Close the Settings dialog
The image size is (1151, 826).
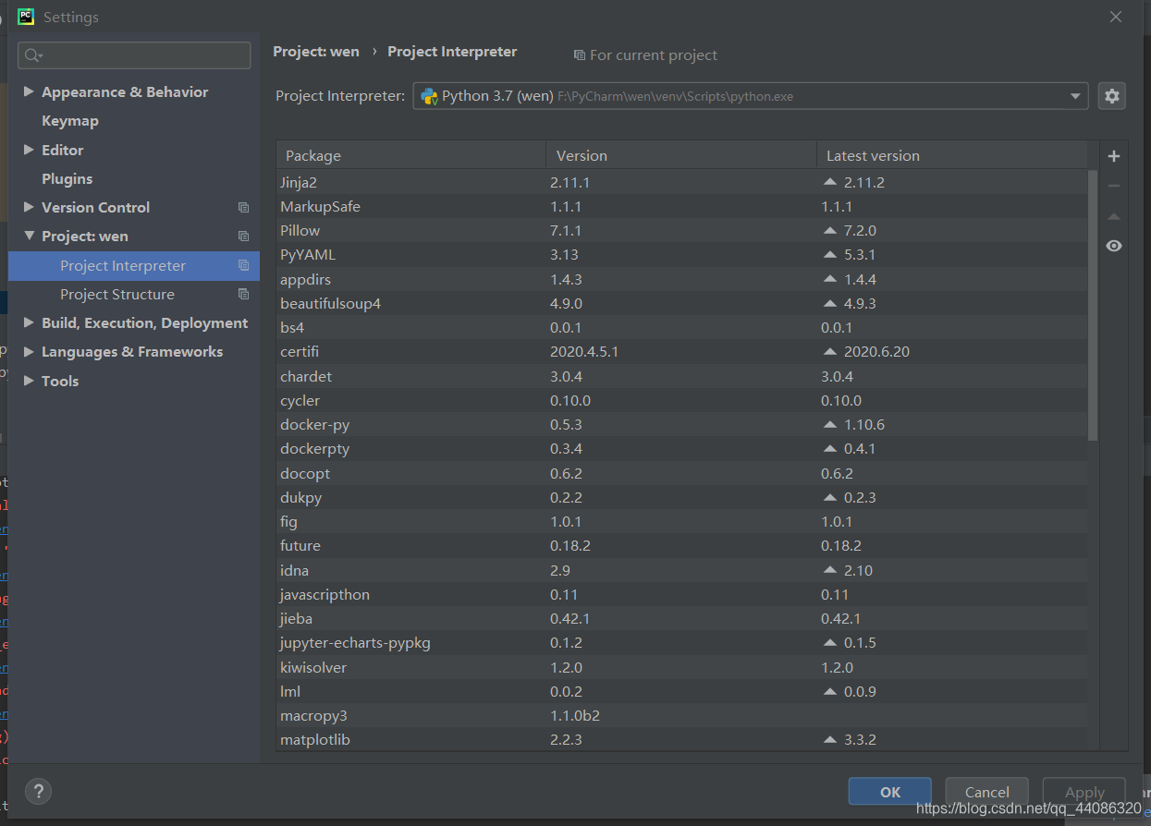(x=1116, y=17)
